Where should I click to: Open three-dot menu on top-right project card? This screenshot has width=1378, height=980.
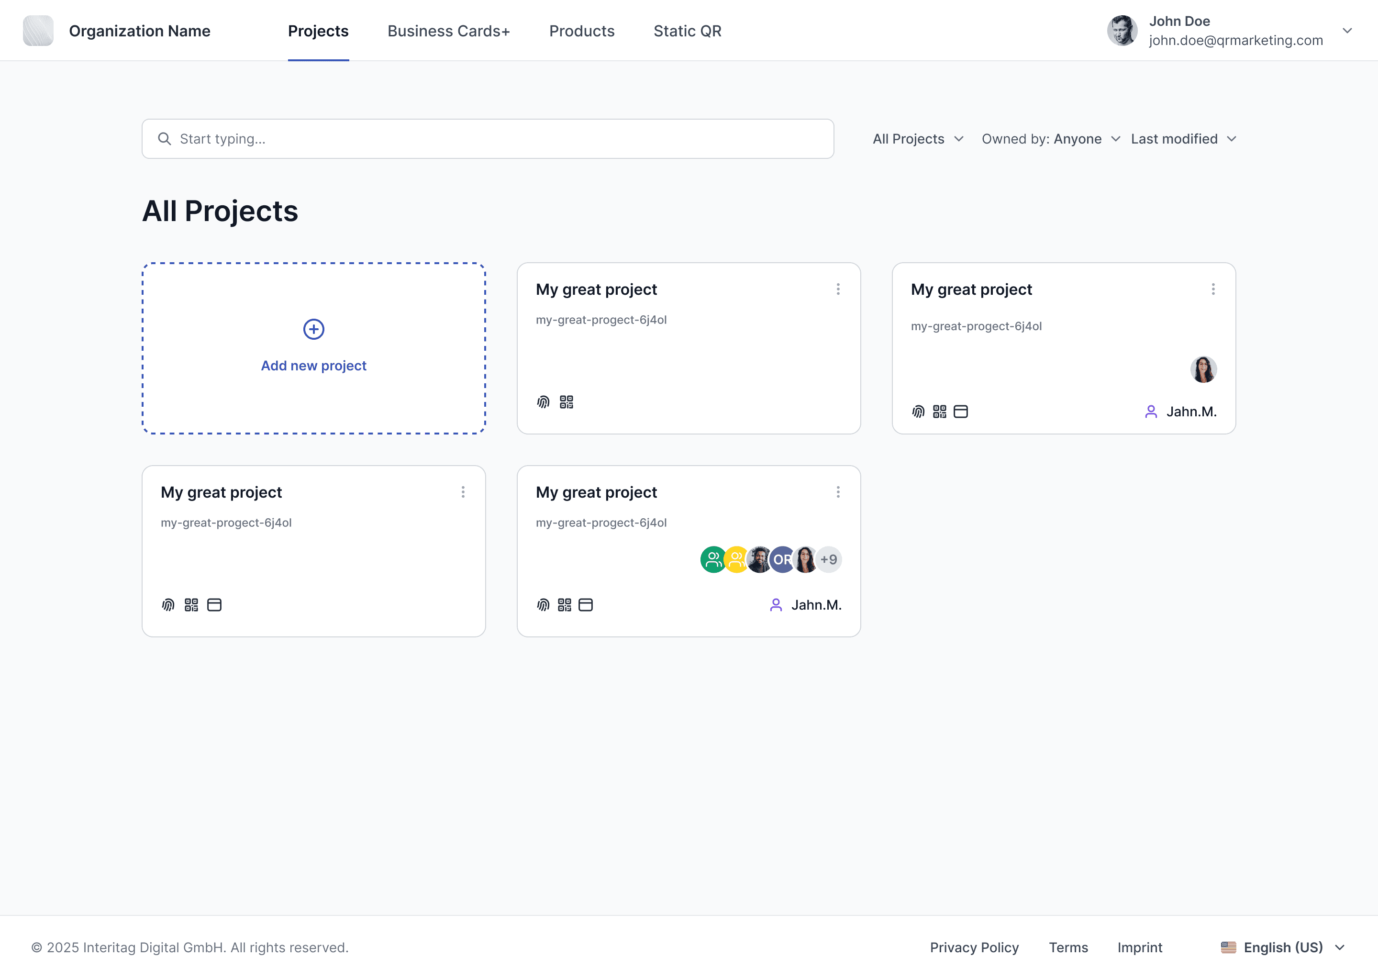pyautogui.click(x=1213, y=289)
